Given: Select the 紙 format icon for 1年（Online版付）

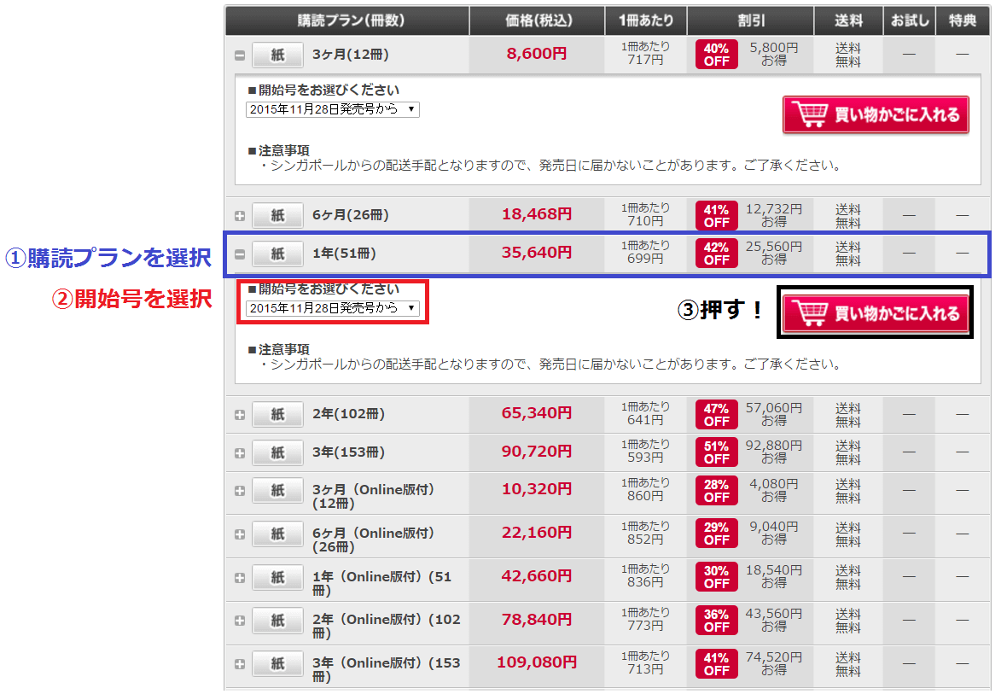Looking at the screenshot, I should coord(277,577).
